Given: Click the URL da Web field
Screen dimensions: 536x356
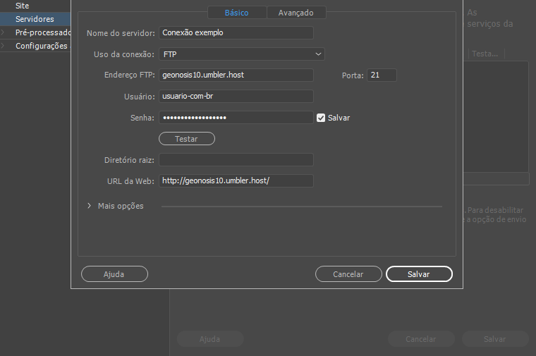Looking at the screenshot, I should coord(236,181).
